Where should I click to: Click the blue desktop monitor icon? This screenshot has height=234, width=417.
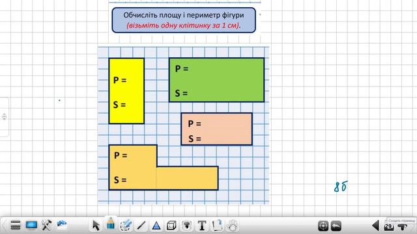pos(31,226)
